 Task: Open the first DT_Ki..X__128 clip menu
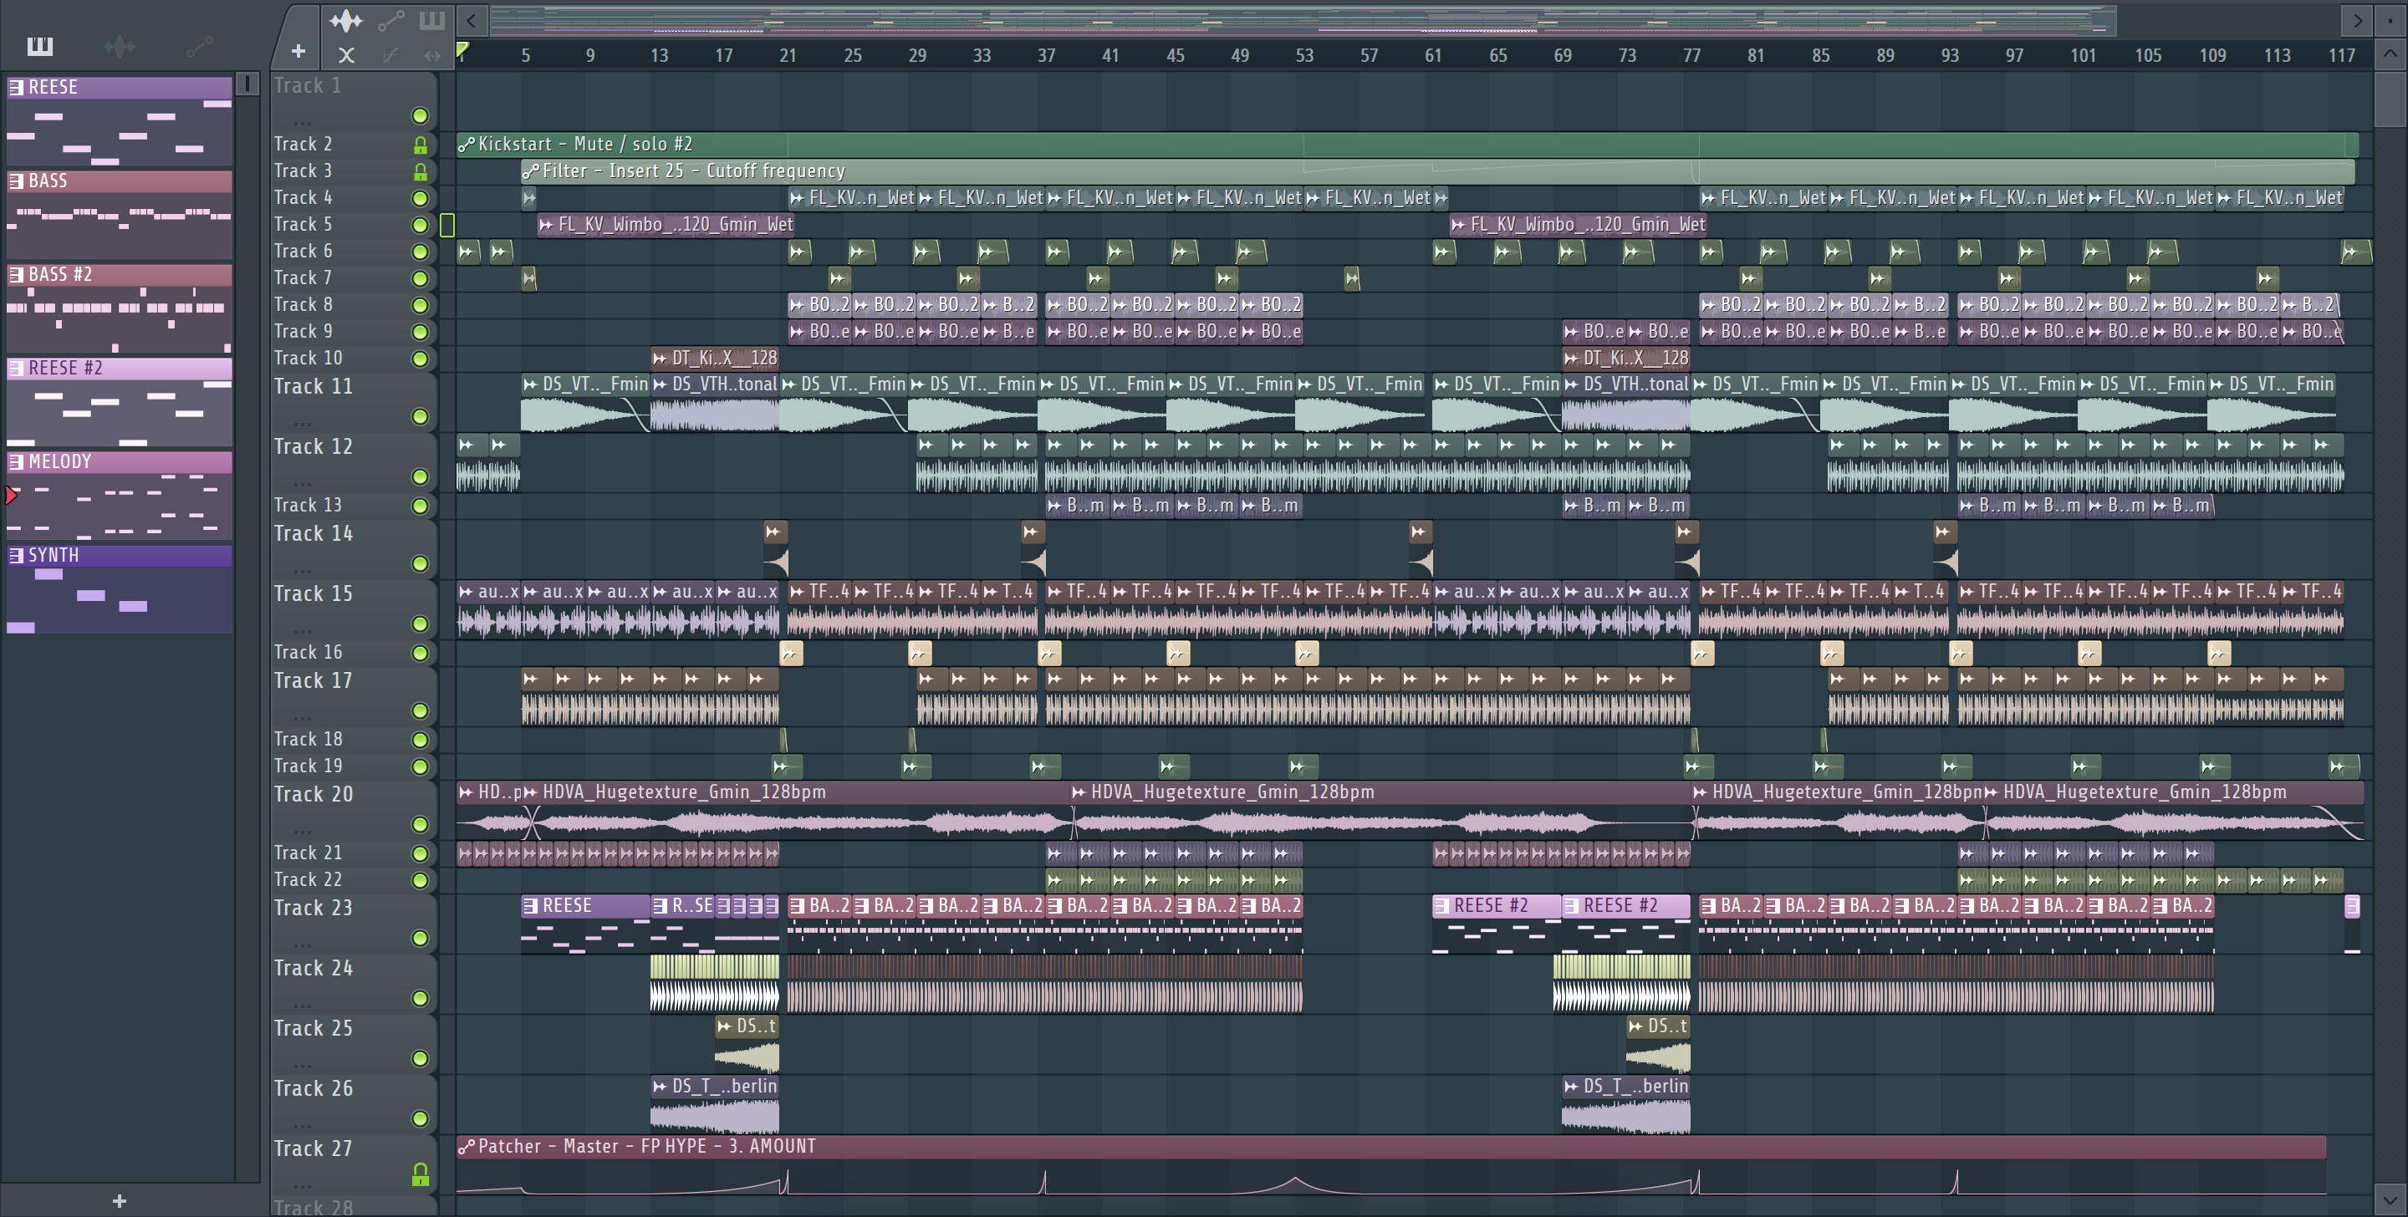(x=660, y=358)
